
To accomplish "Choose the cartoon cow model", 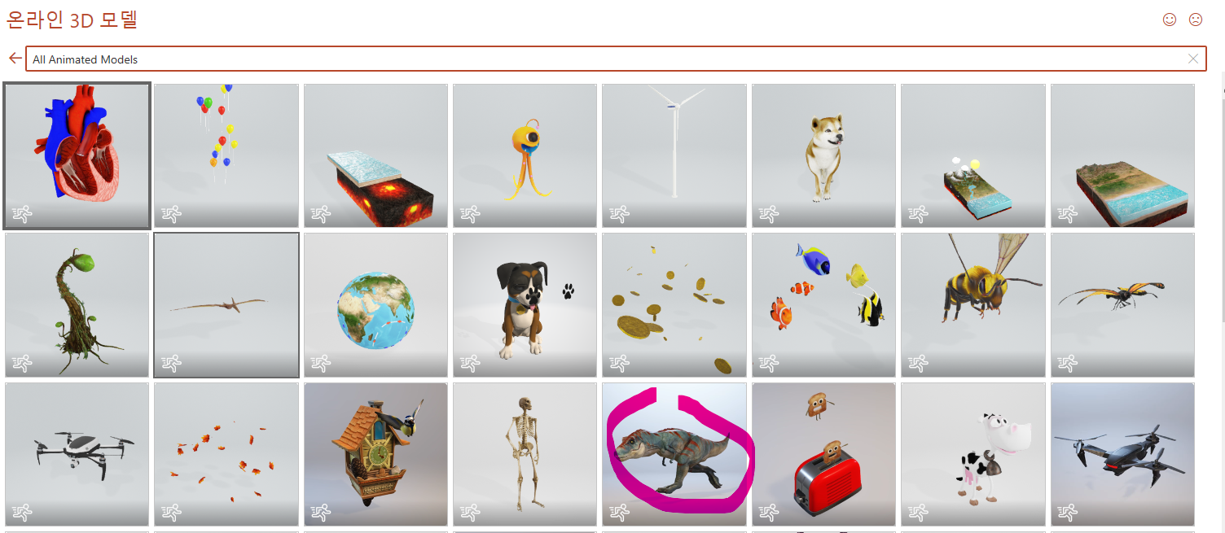I will (x=973, y=455).
